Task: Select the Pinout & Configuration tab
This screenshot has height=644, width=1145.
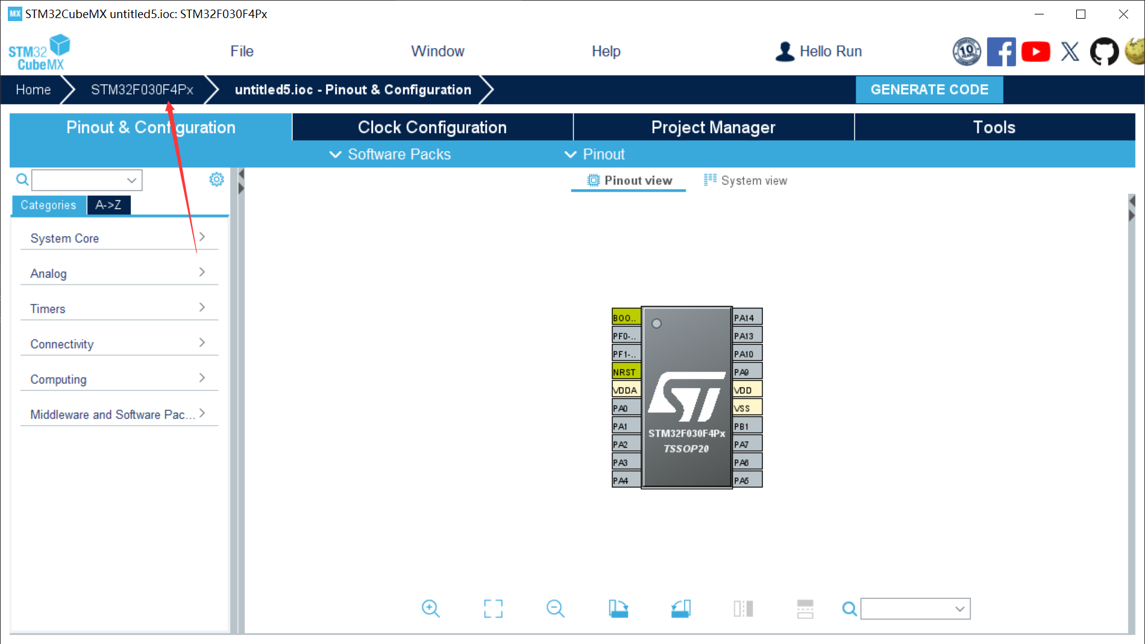Action: [x=151, y=127]
